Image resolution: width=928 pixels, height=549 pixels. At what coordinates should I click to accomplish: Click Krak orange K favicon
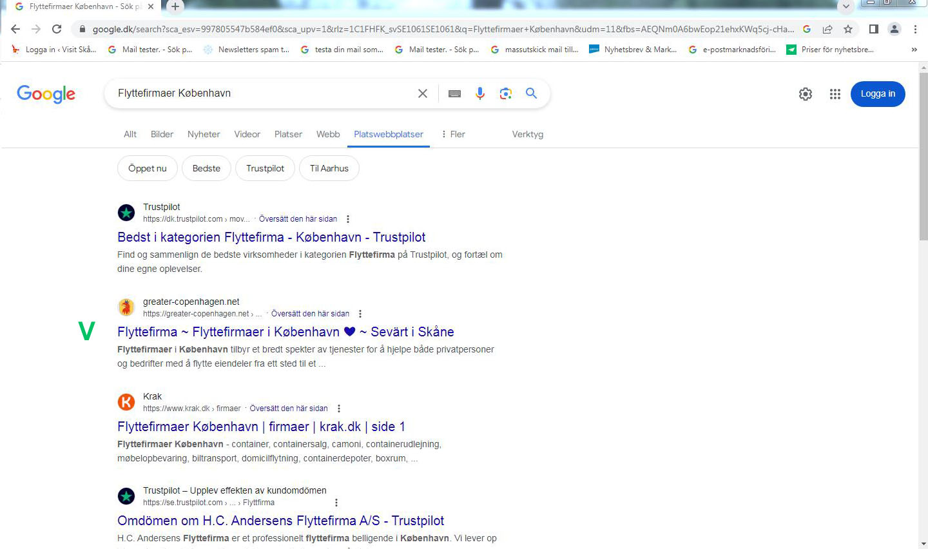pos(126,402)
